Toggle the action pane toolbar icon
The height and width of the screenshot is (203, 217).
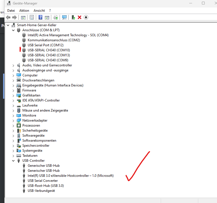pyautogui.click(x=47, y=17)
